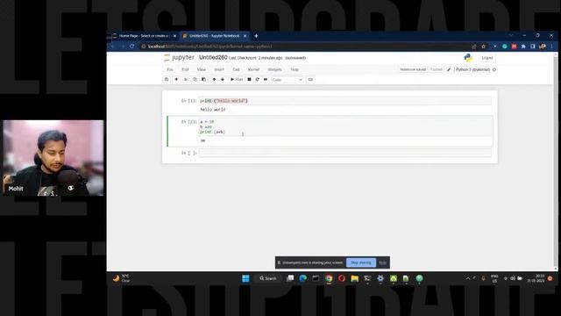Click inside the first cell print Hello world
Viewport: 561px width, 316px height.
[x=345, y=101]
